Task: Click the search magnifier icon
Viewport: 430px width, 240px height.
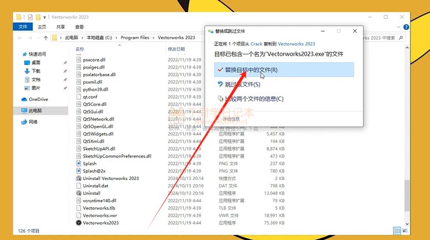Action: (x=401, y=37)
